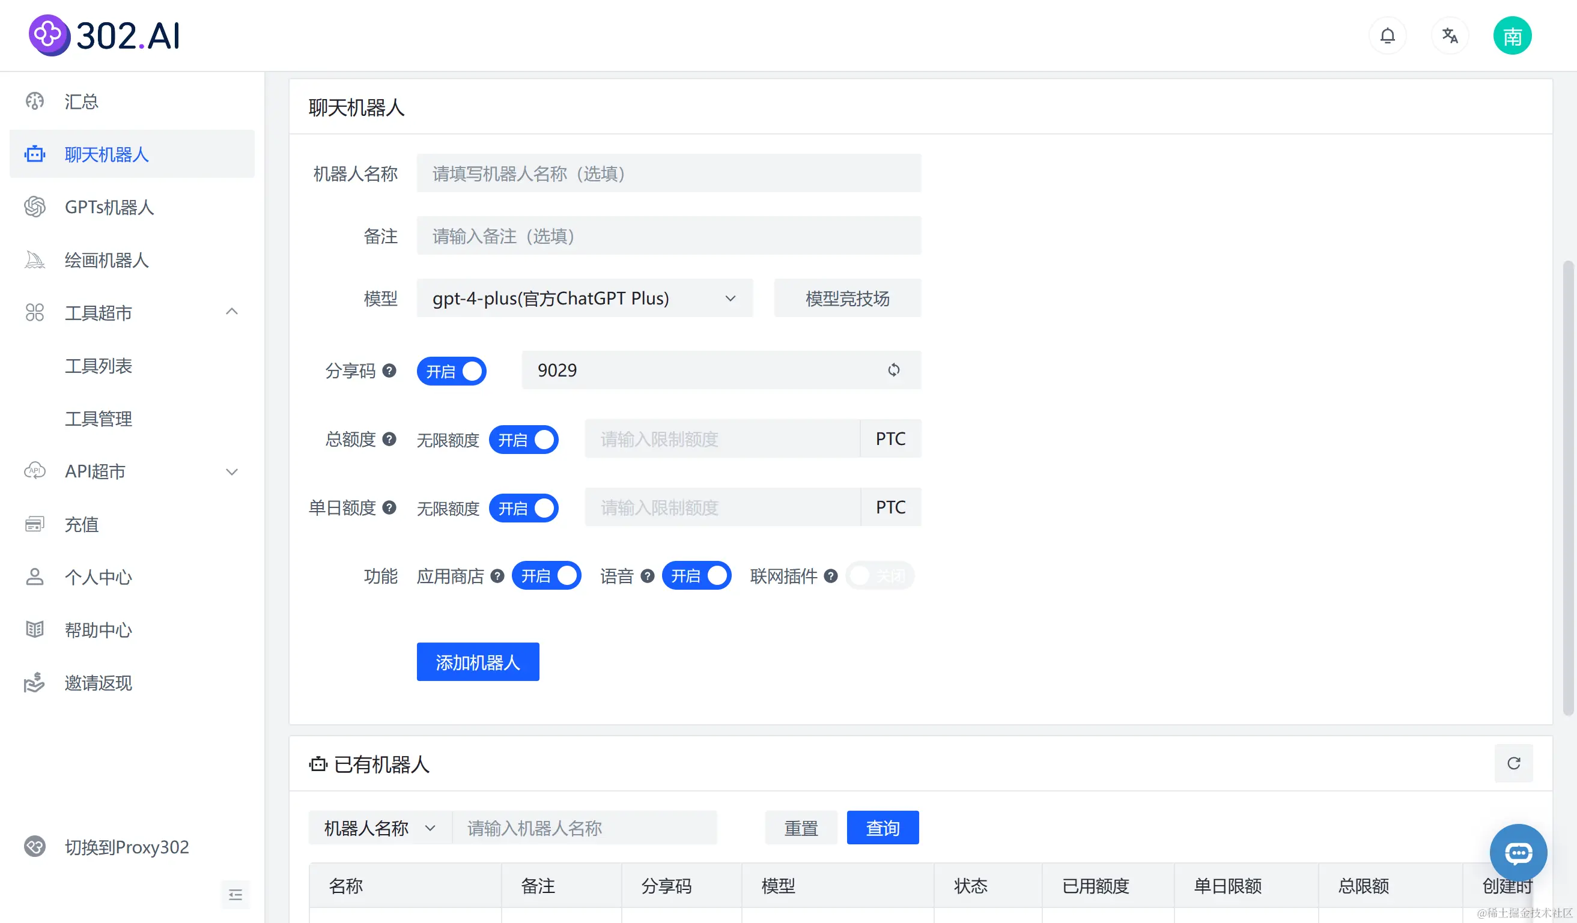Click the help icon next to 分享码

389,371
